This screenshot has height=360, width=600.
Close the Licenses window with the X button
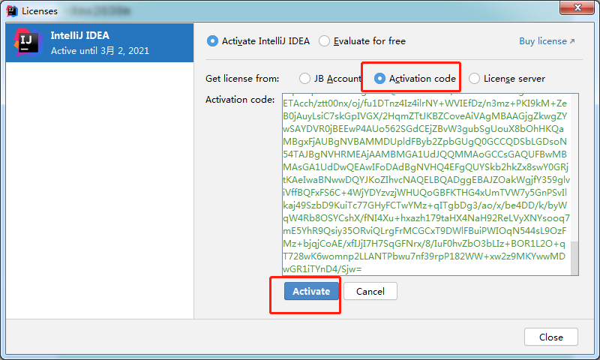click(573, 10)
